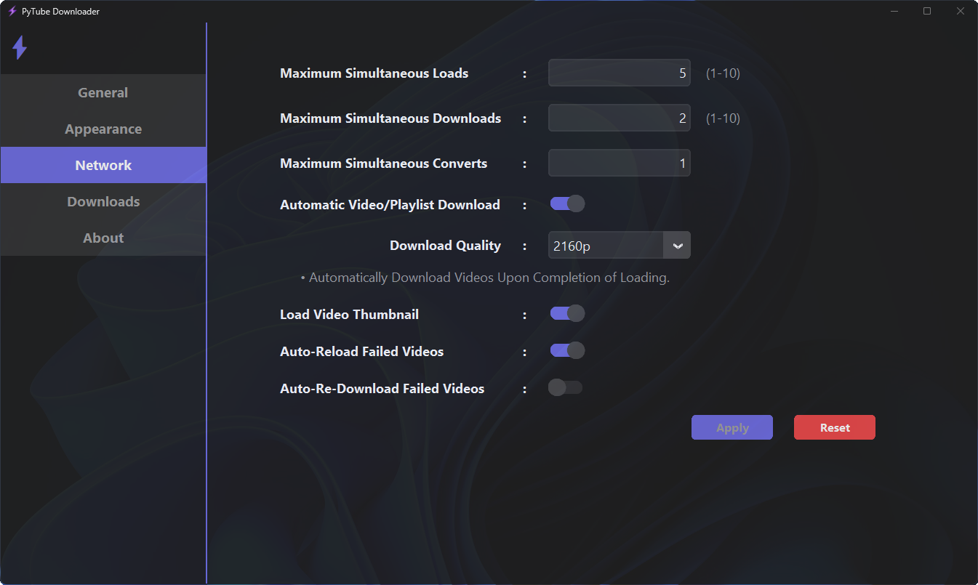Minimize the PyTube Downloader window
This screenshot has width=978, height=585.
click(x=894, y=11)
